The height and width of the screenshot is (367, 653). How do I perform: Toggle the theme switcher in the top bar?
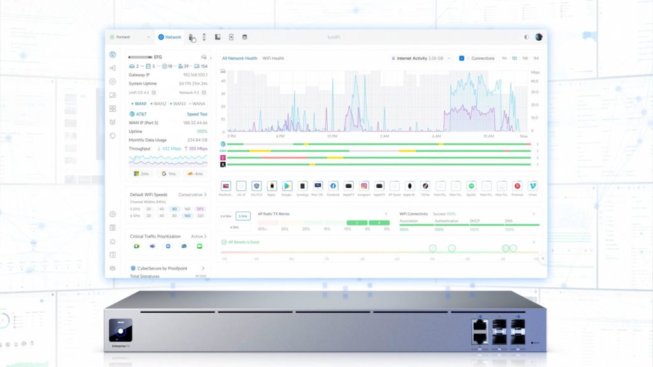(x=527, y=37)
